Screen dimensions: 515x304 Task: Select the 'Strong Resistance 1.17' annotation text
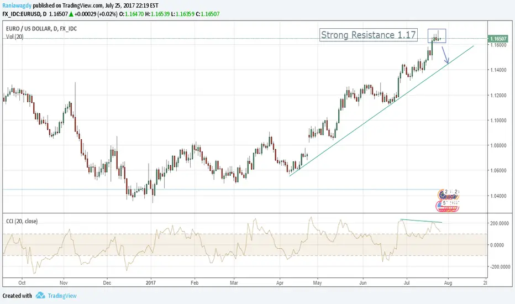click(x=368, y=35)
